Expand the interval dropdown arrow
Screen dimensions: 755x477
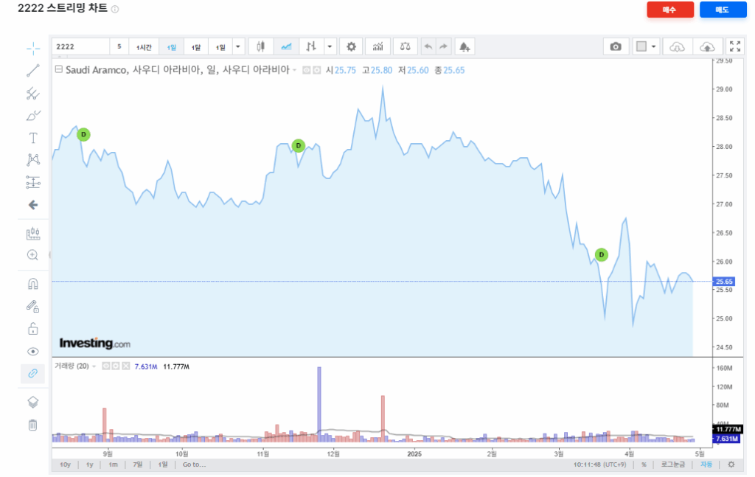[x=238, y=46]
